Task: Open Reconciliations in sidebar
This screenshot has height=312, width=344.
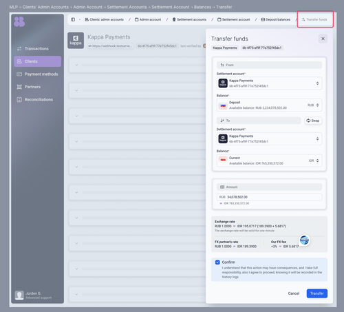Action: tap(37, 100)
